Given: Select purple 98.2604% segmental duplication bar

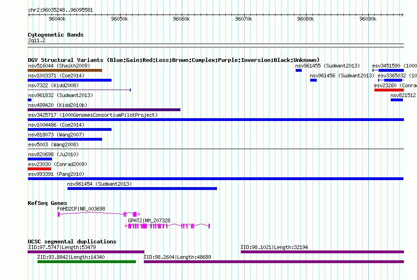Looking at the screenshot, I should pos(274,262).
